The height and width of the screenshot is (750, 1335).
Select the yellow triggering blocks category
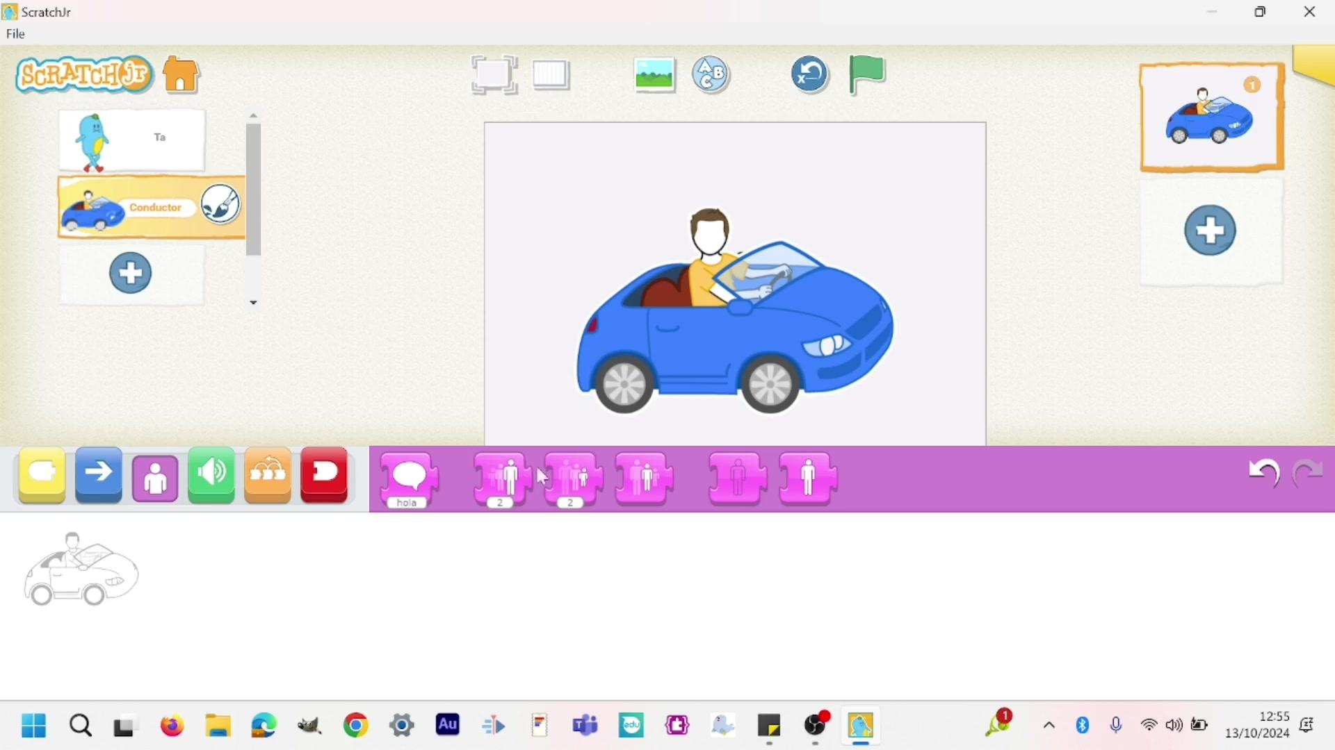[42, 474]
